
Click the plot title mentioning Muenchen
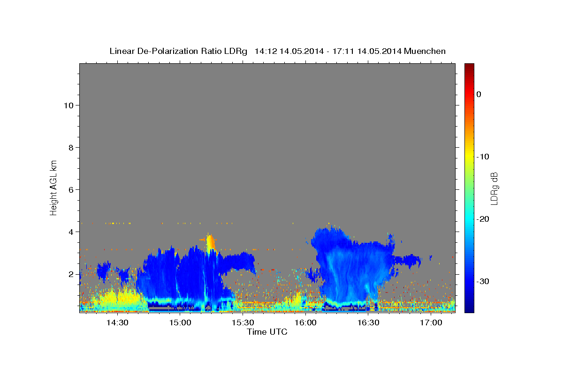pos(277,51)
